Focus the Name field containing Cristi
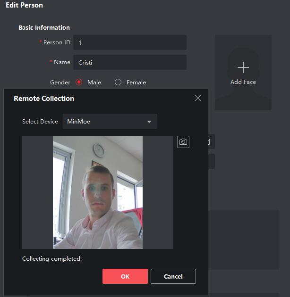This screenshot has width=290, height=297. pyautogui.click(x=130, y=62)
